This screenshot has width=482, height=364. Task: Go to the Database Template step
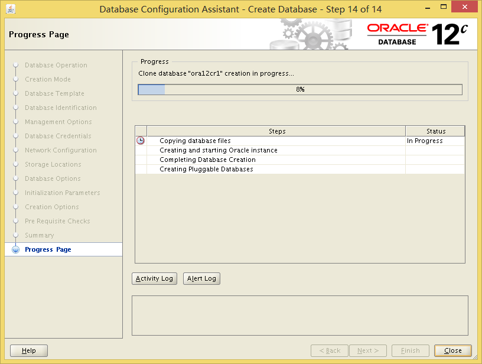click(x=54, y=93)
